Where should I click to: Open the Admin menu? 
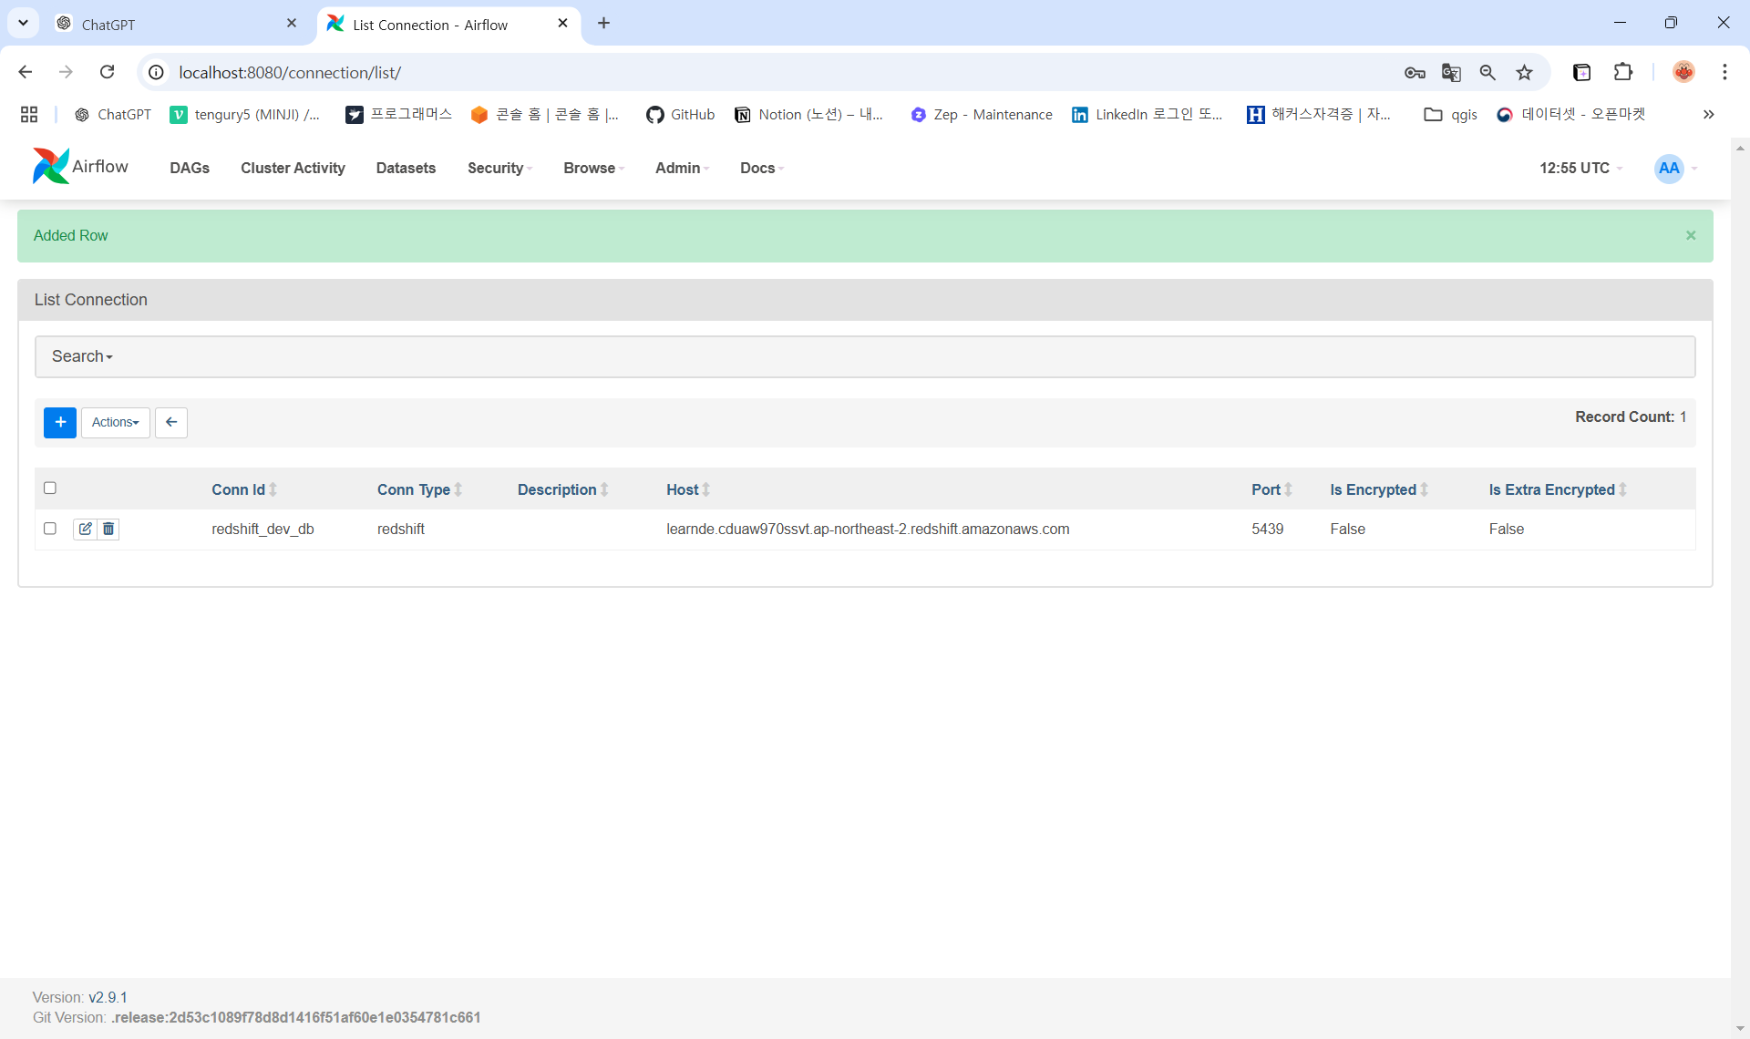[x=678, y=168]
